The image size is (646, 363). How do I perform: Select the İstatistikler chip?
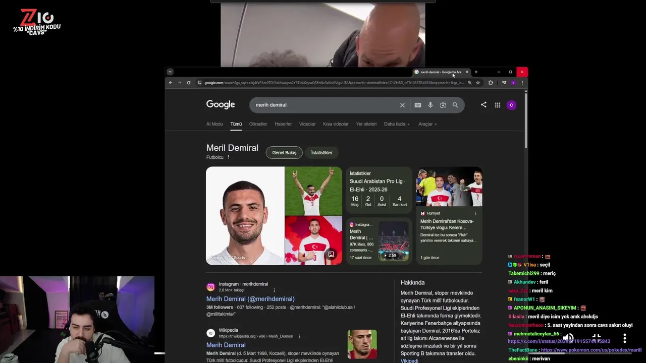pos(321,153)
